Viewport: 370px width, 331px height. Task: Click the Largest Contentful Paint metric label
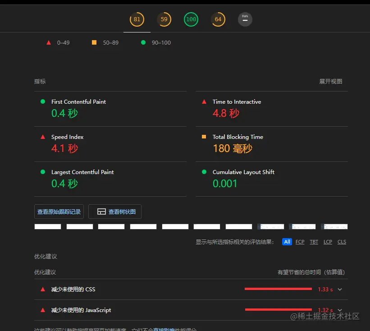pos(82,172)
